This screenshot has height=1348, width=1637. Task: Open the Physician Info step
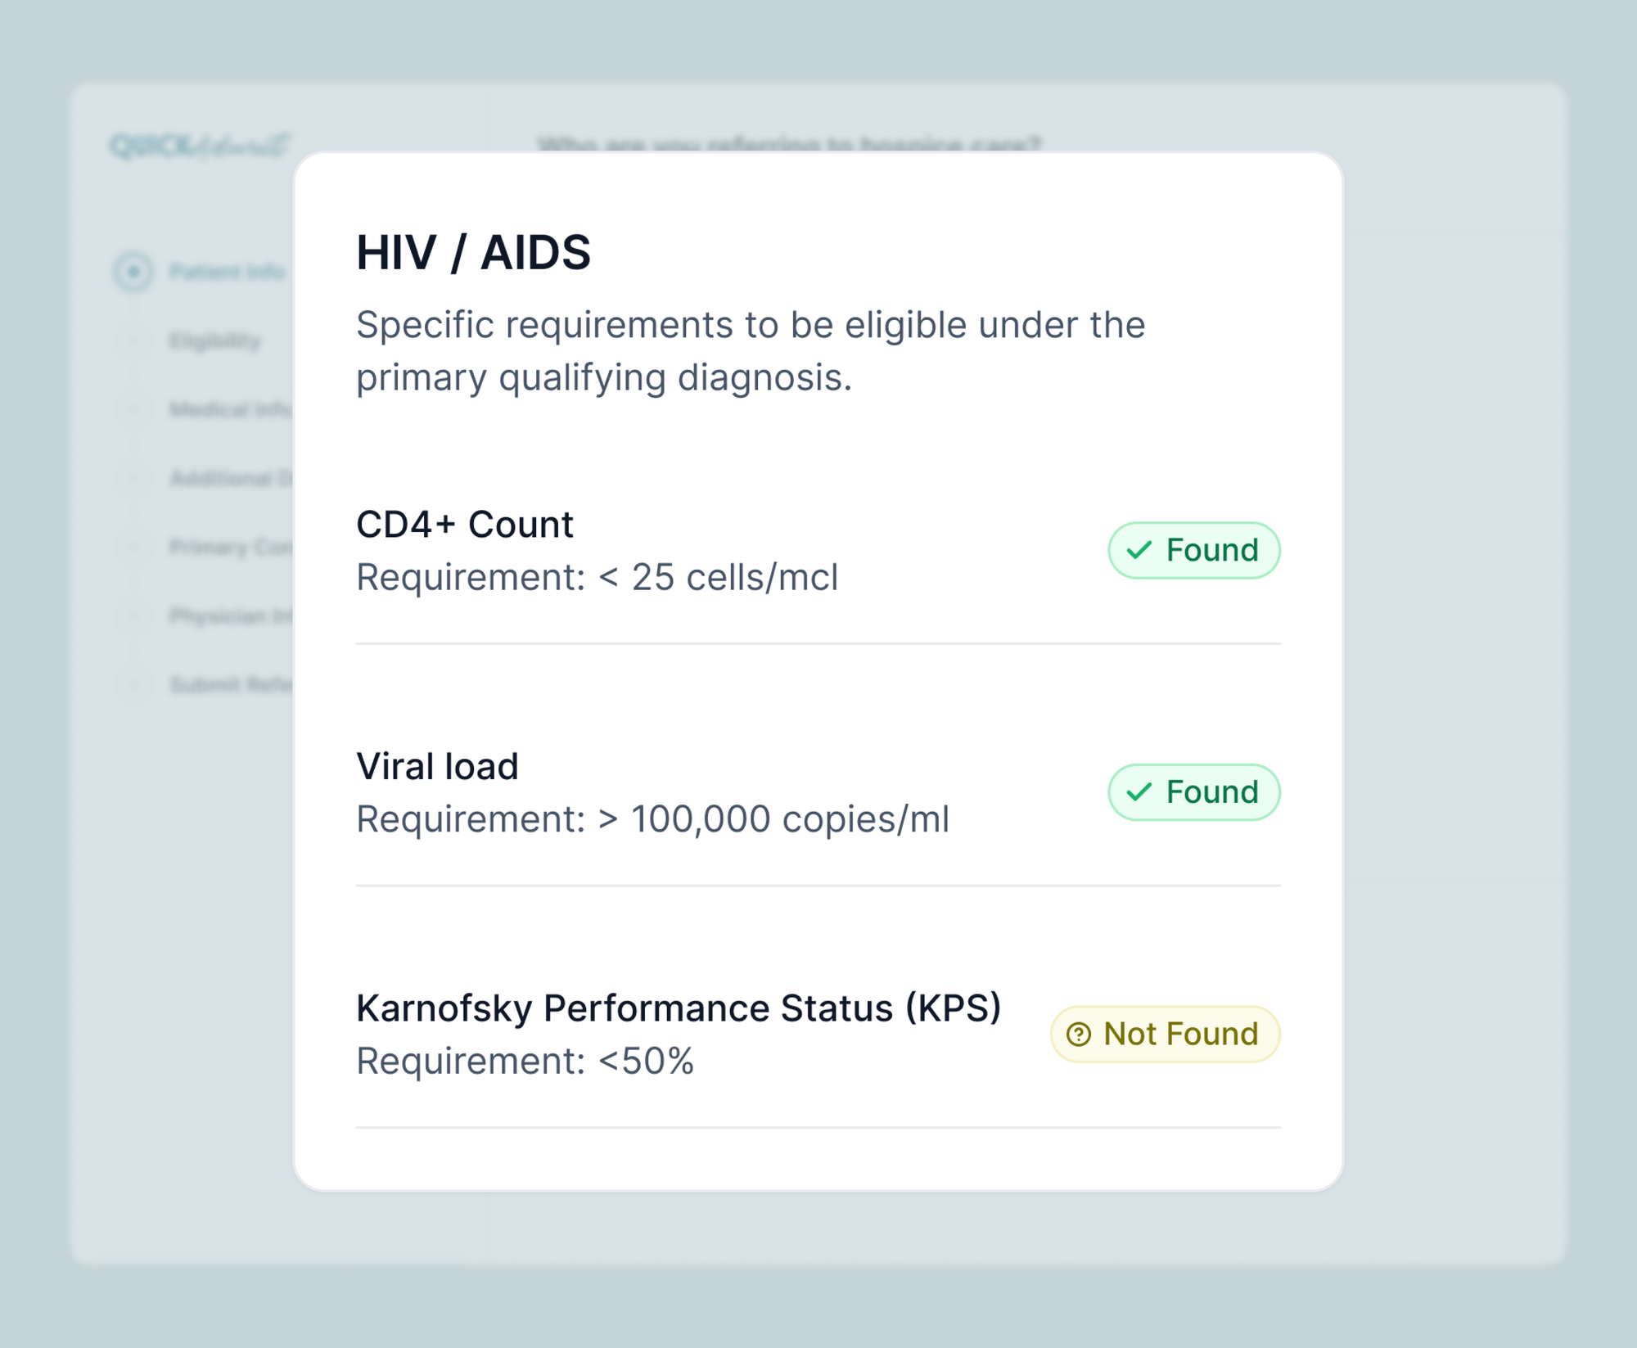133,616
